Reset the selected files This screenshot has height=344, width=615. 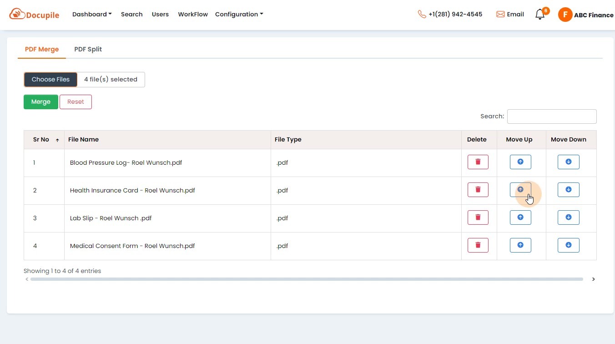[x=76, y=101]
